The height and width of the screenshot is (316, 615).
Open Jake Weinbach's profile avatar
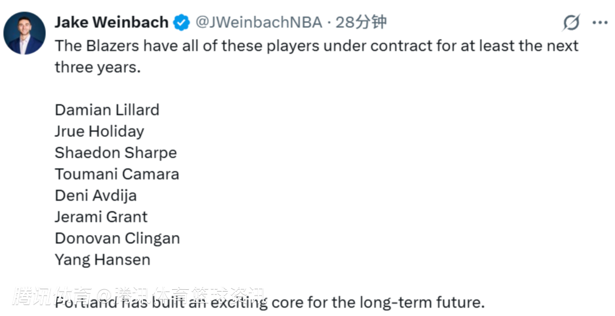24,34
